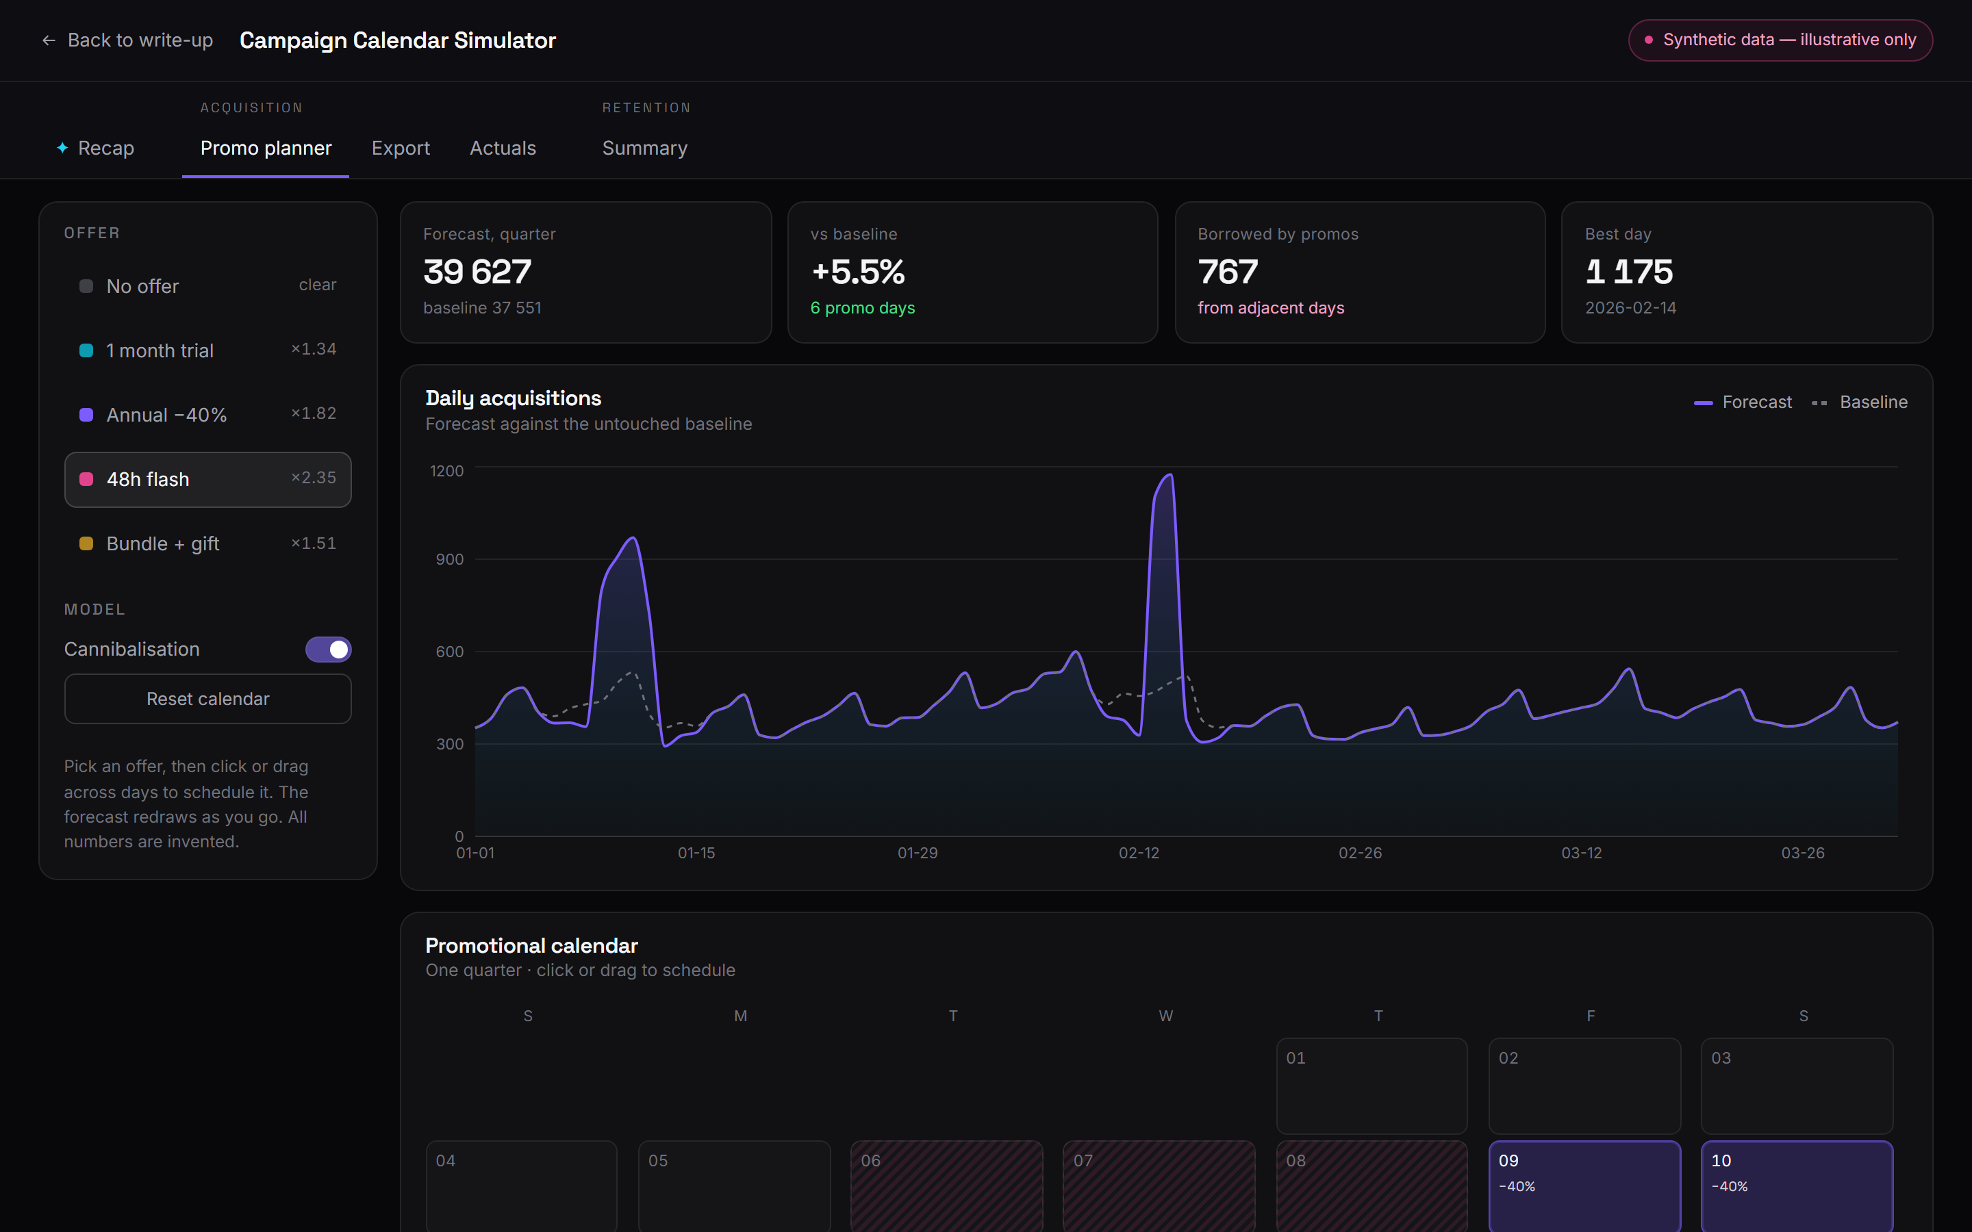
Task: Choose the Annual −40% offer
Action: (207, 415)
